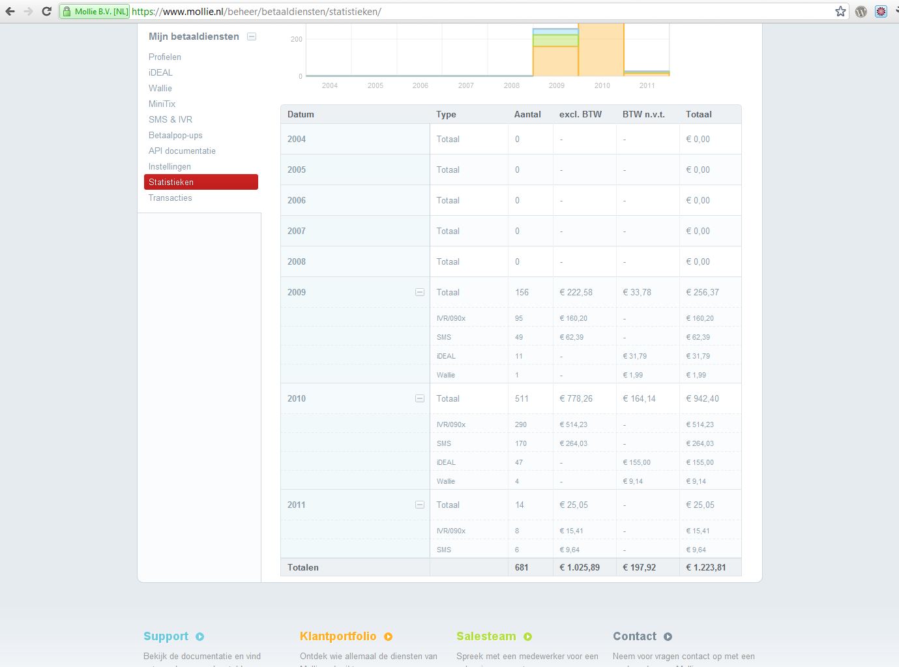Click the € 197,92 totals cell
Screen dimensions: 899x667
[639, 567]
